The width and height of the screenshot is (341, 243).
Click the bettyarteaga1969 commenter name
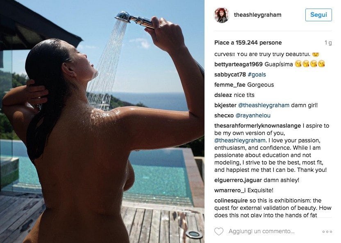(239, 64)
